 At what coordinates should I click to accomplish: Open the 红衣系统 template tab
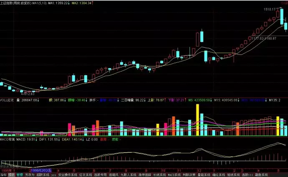pyautogui.click(x=86, y=175)
